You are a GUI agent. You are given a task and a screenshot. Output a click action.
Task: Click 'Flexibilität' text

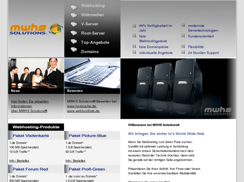(x=196, y=47)
